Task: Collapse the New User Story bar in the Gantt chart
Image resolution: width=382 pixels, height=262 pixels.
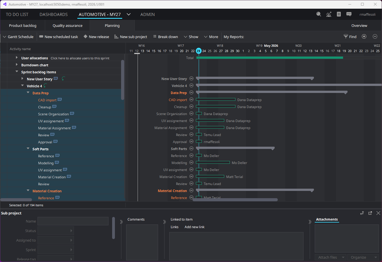Action: point(191,78)
